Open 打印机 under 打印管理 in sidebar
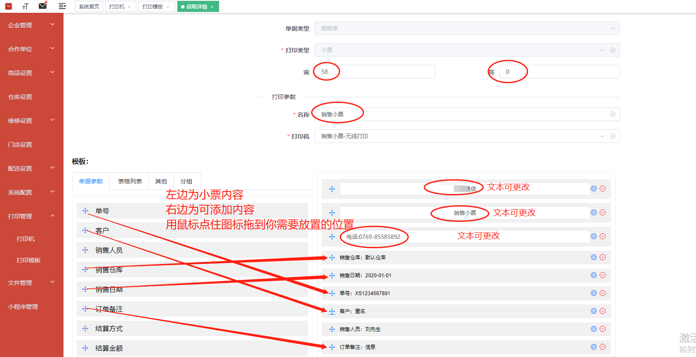This screenshot has height=357, width=696. tap(32, 239)
